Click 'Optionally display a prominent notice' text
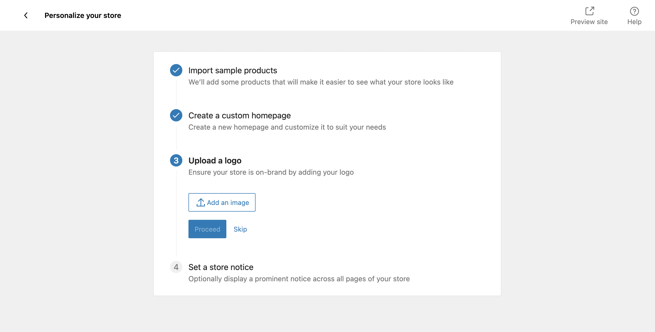Screen dimensions: 655x332 [299, 279]
